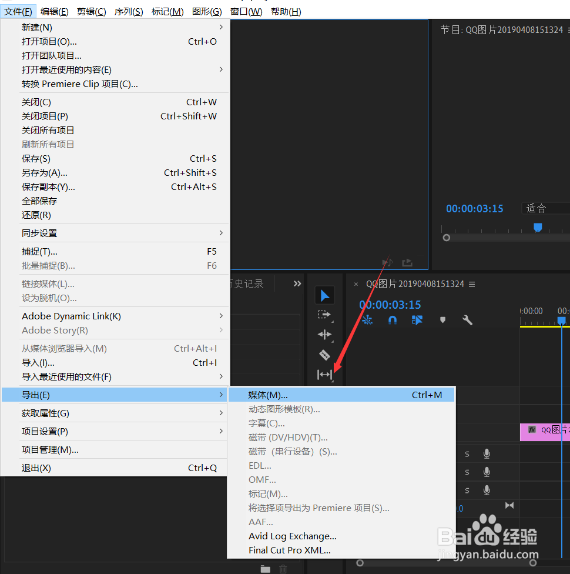Open the sequence panel hamburger menu

click(472, 284)
